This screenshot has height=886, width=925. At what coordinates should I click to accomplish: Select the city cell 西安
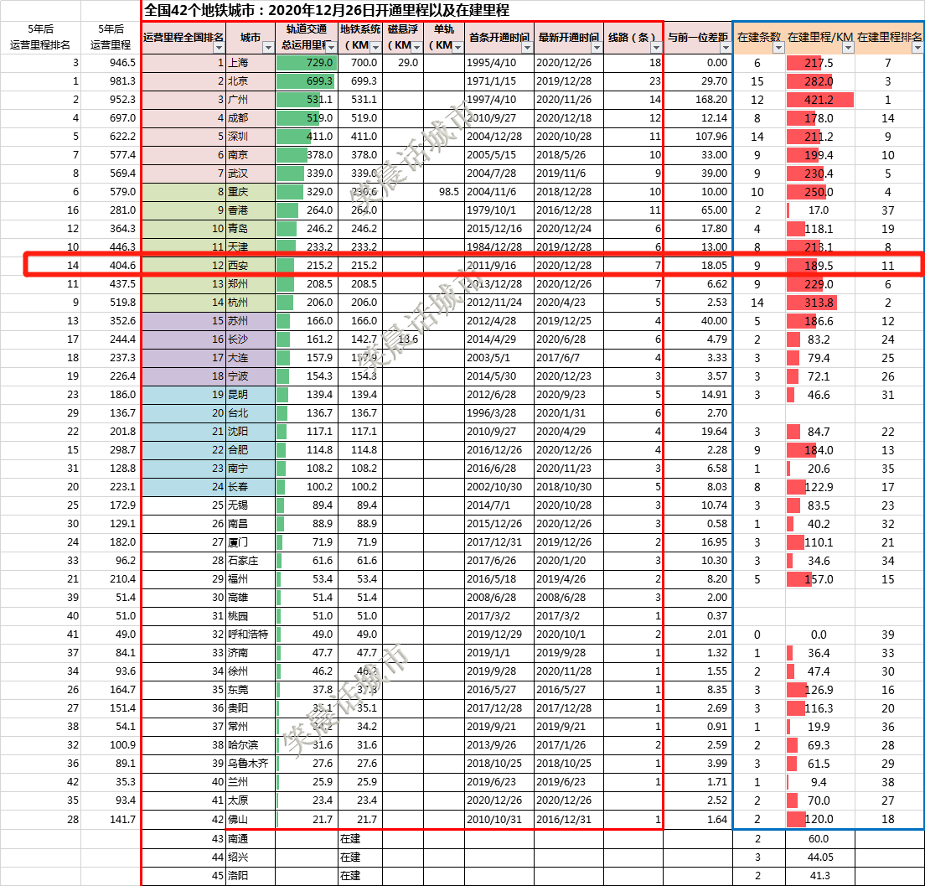coord(251,266)
